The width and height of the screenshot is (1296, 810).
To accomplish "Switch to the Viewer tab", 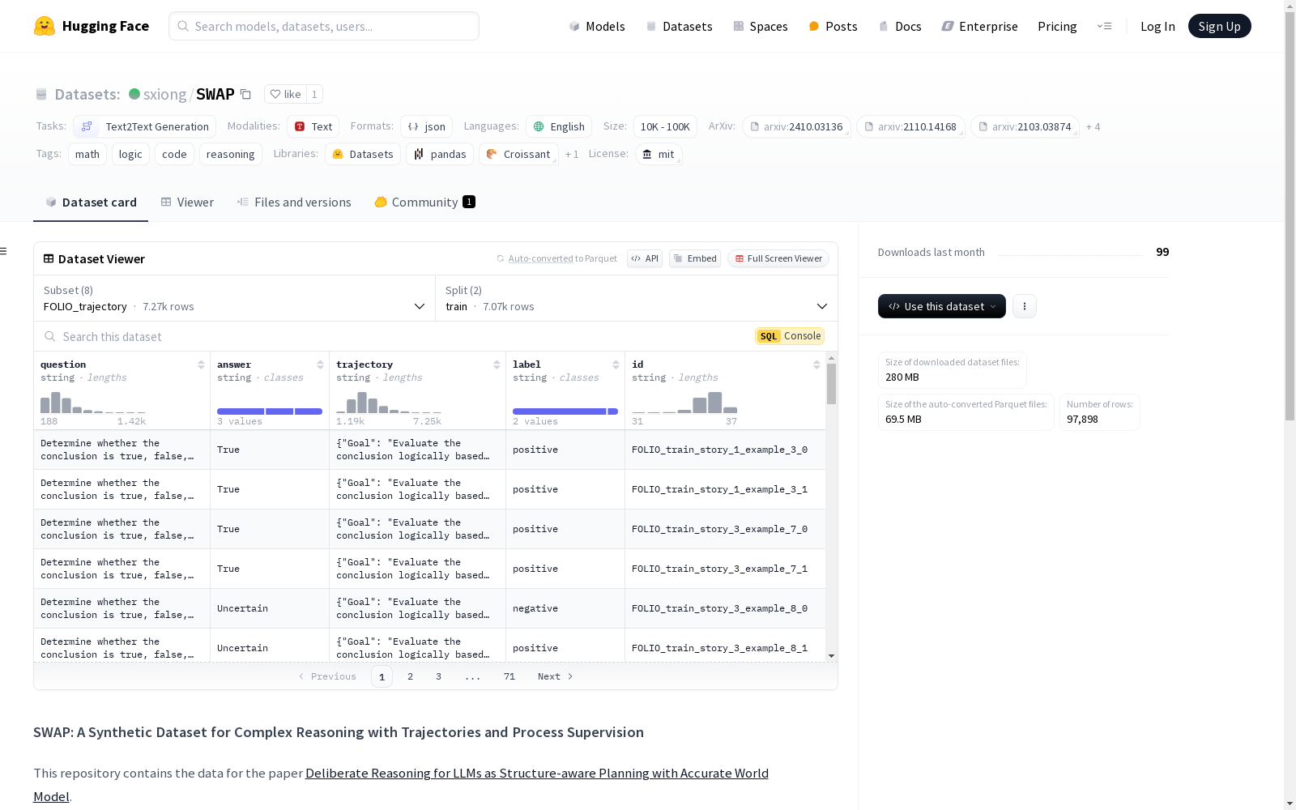I will [x=187, y=202].
